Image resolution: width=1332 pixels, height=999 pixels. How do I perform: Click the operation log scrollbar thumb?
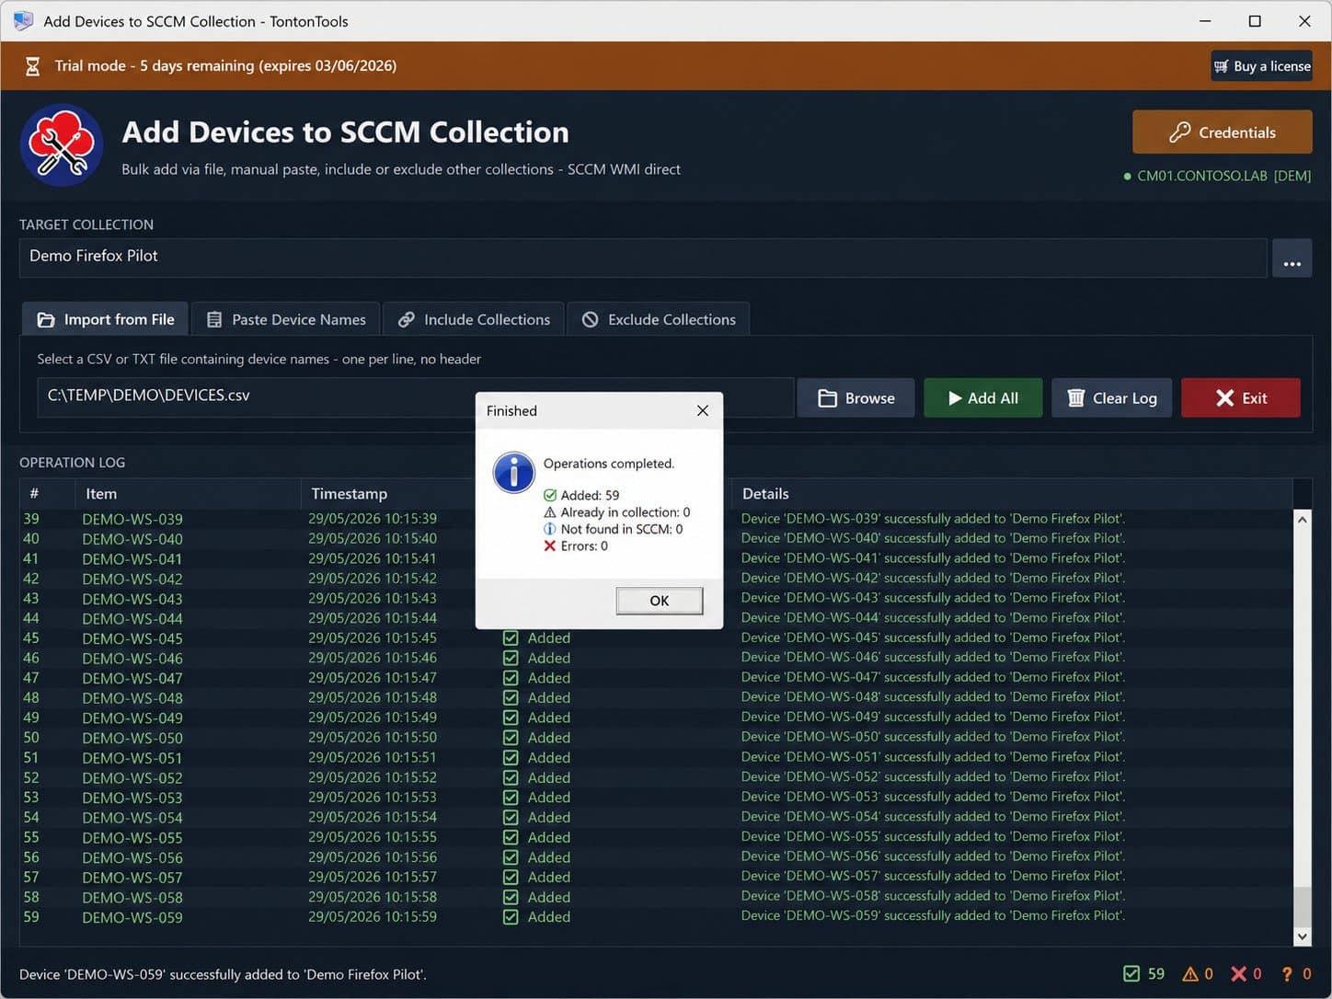[1302, 907]
